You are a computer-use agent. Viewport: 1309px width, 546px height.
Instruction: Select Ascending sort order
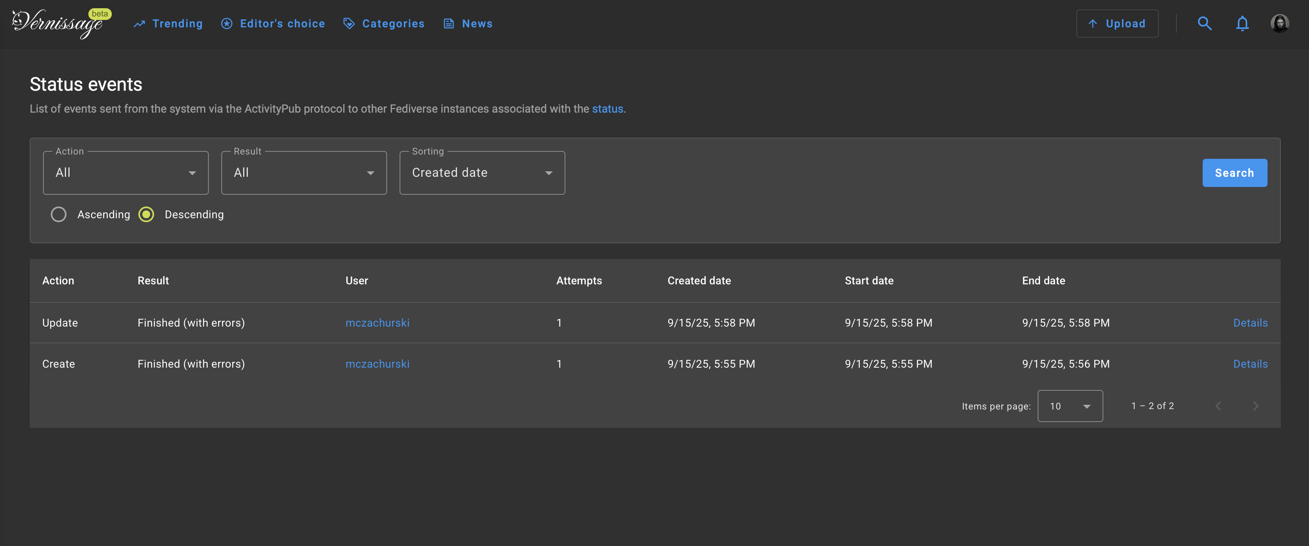point(59,215)
